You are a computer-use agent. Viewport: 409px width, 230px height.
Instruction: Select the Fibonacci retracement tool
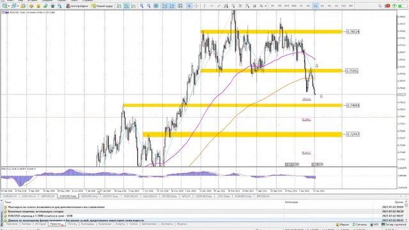coord(233,6)
